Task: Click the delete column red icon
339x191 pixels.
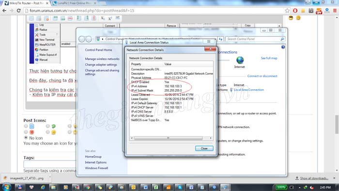Action: coord(94,18)
